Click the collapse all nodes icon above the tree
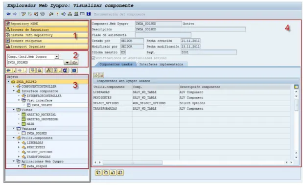This screenshot has width=303, height=185. [40, 70]
